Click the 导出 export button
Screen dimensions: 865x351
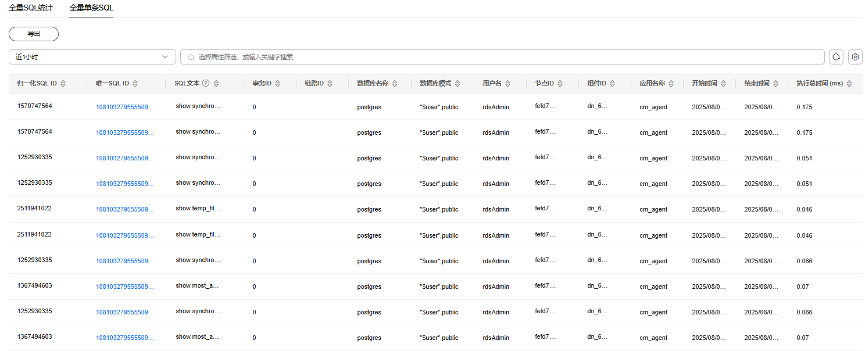click(x=34, y=34)
